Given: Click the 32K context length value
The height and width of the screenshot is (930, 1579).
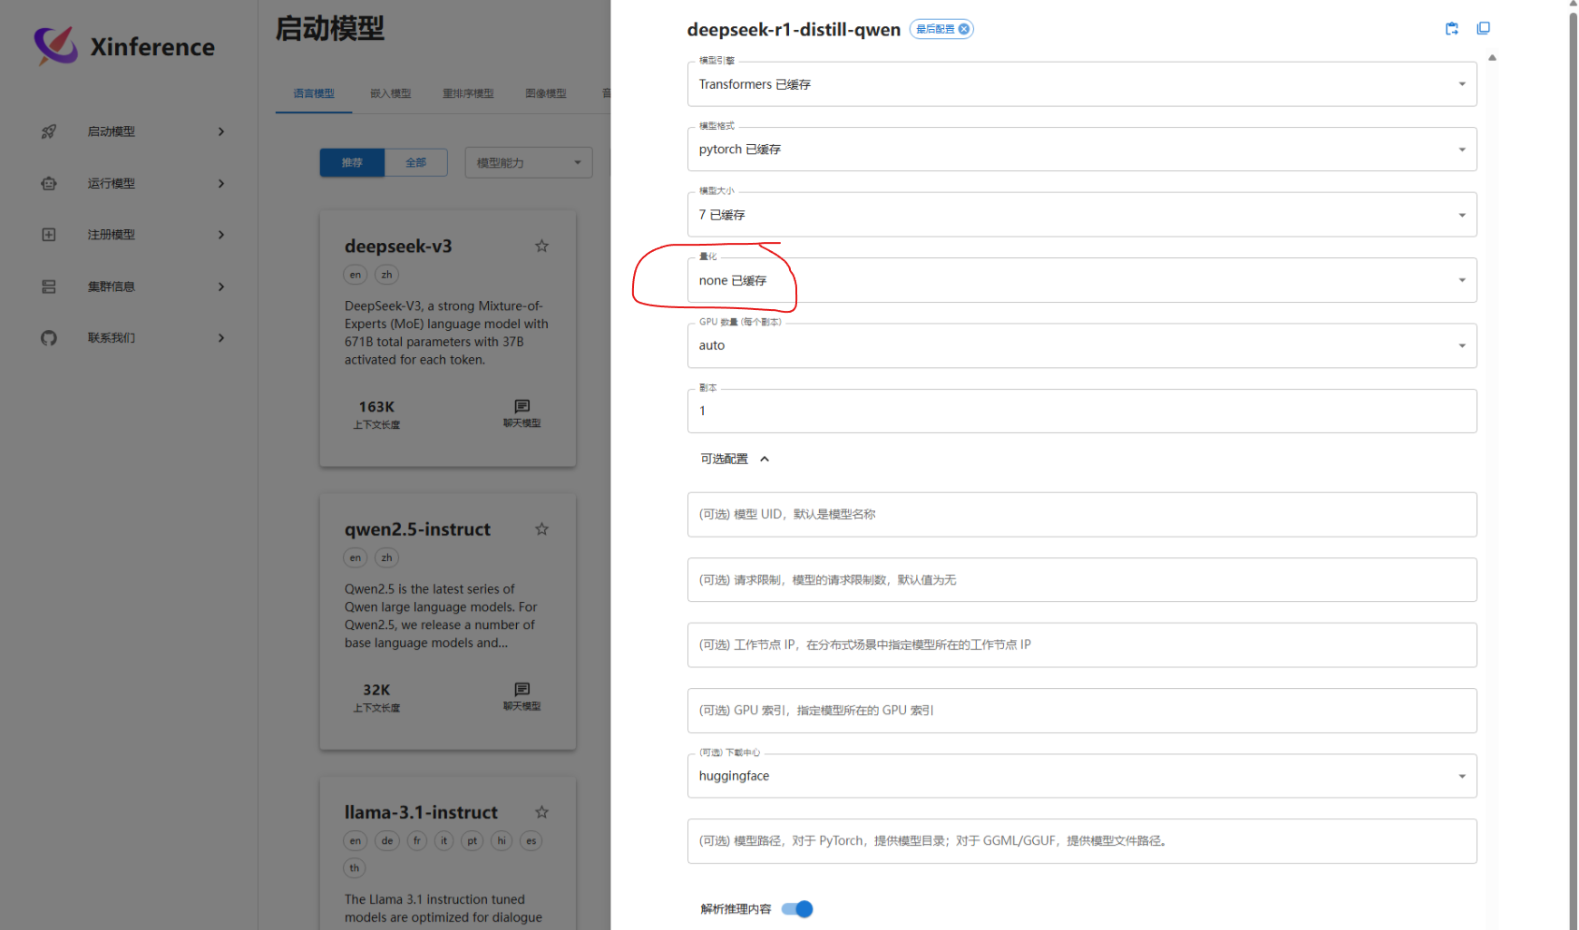Looking at the screenshot, I should click(x=376, y=690).
